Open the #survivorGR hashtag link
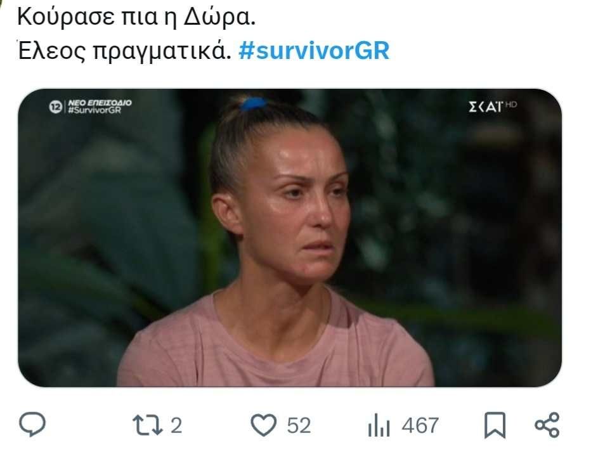Viewport: 591px width, 452px height. coord(314,51)
